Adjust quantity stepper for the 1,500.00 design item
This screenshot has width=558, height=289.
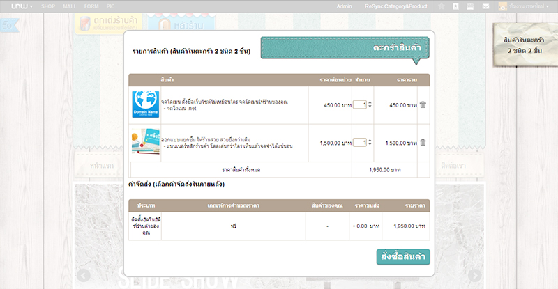[370, 142]
